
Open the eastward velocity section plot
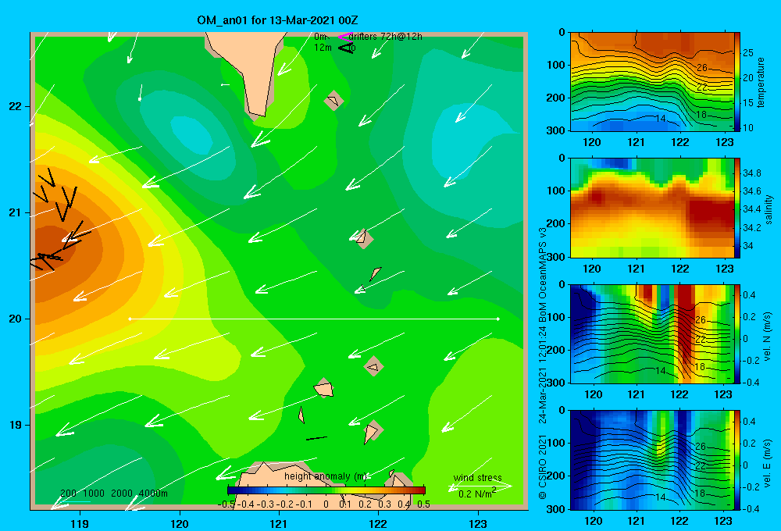(x=652, y=460)
